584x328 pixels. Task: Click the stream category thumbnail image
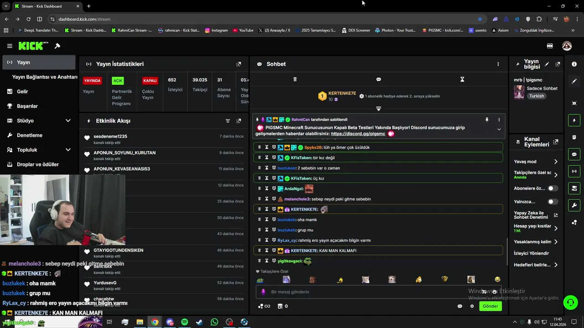(519, 92)
